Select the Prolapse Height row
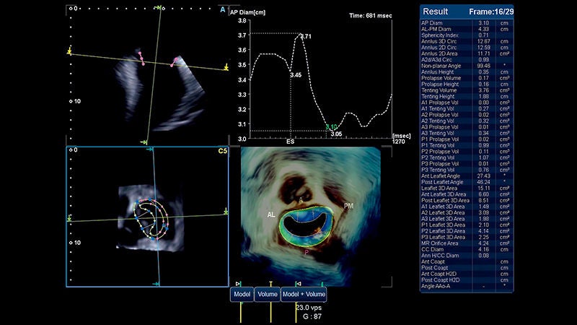 467,84
